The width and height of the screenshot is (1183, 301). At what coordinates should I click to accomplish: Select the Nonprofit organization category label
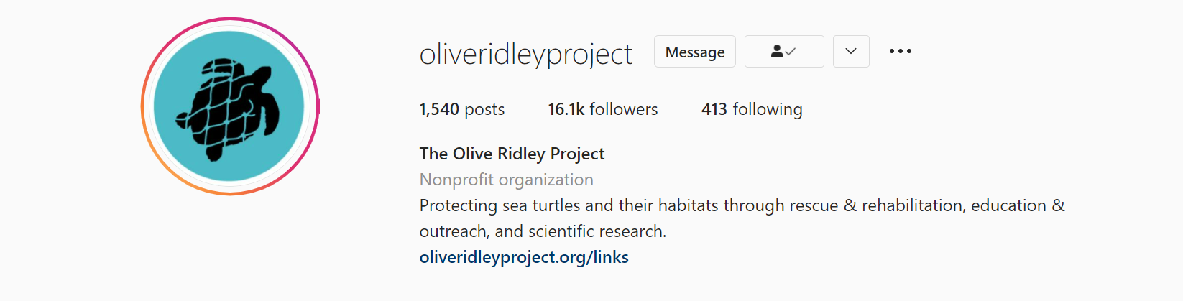click(506, 180)
